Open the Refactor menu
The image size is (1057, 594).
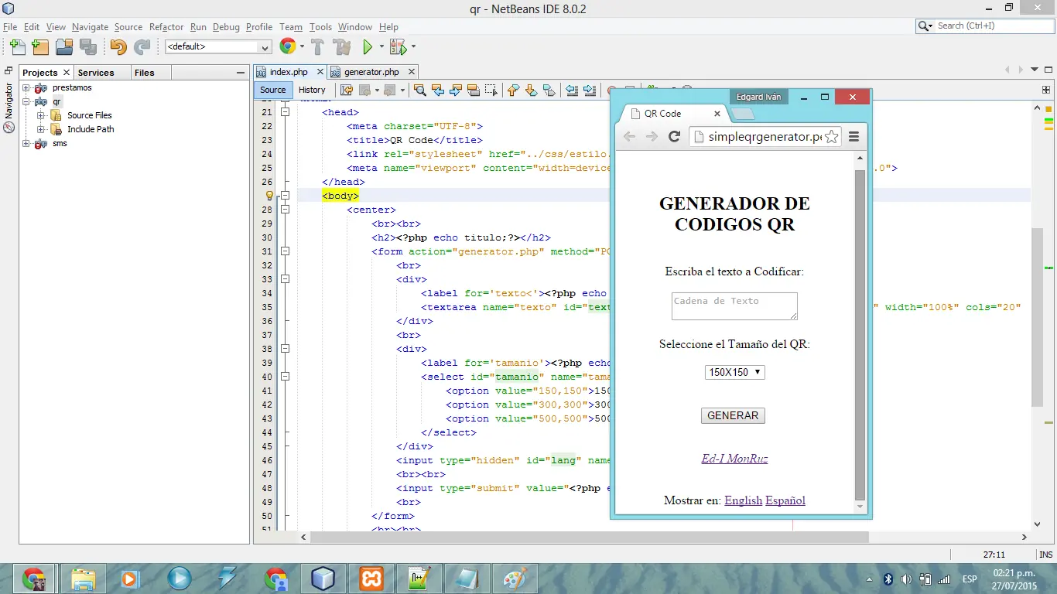point(166,26)
